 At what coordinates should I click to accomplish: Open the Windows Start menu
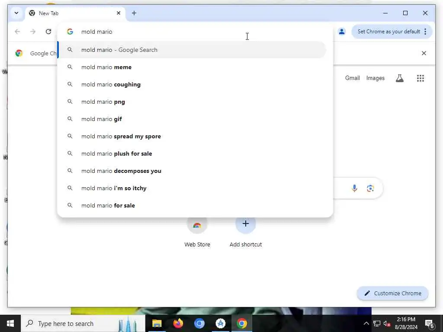(x=10, y=323)
